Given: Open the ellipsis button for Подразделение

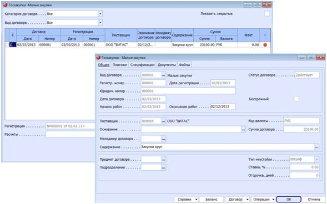Looking at the screenshot, I should click(164, 167).
